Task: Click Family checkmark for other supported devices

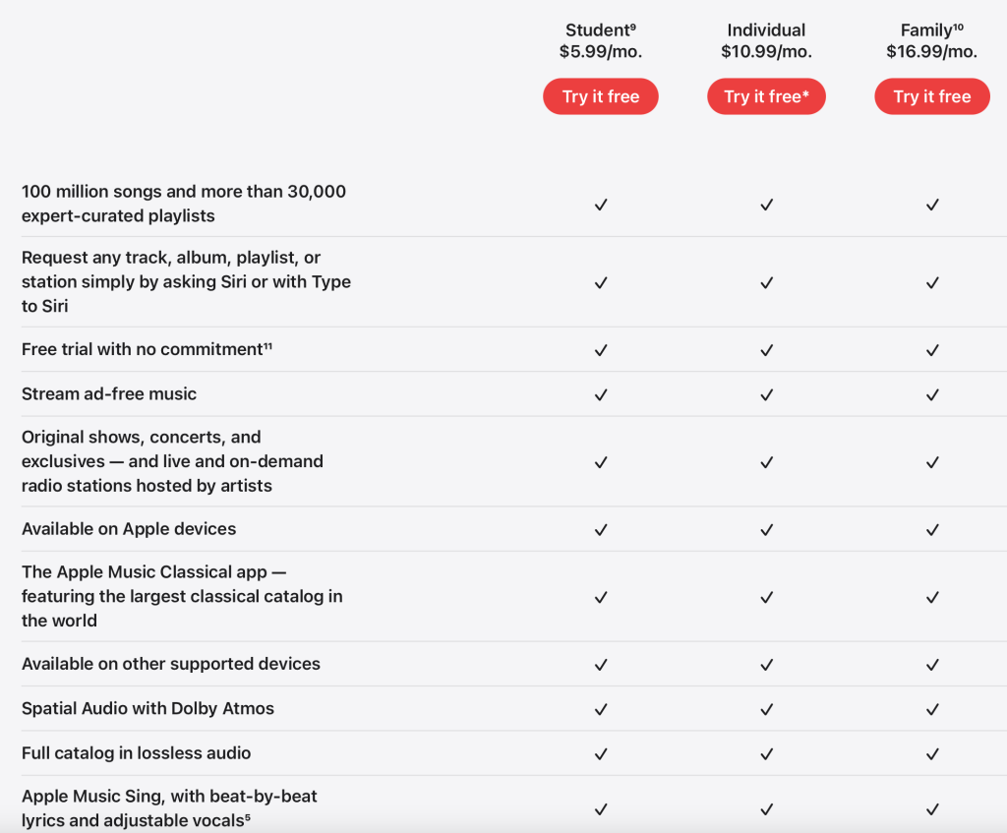Action: point(932,665)
